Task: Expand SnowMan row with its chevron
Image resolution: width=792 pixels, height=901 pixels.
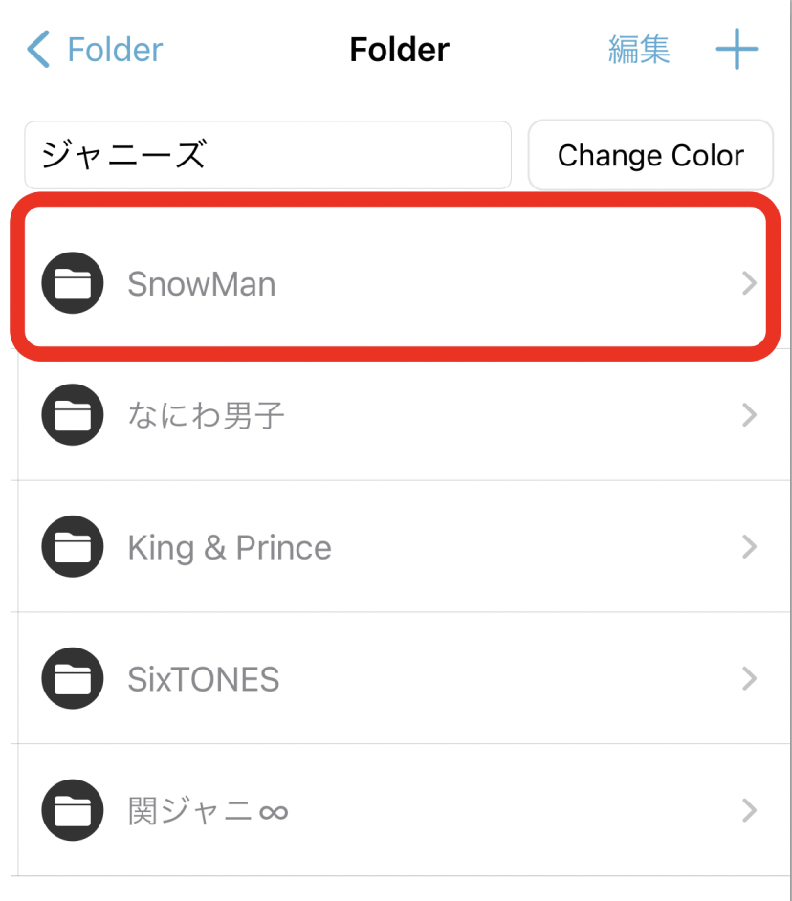Action: [x=749, y=283]
